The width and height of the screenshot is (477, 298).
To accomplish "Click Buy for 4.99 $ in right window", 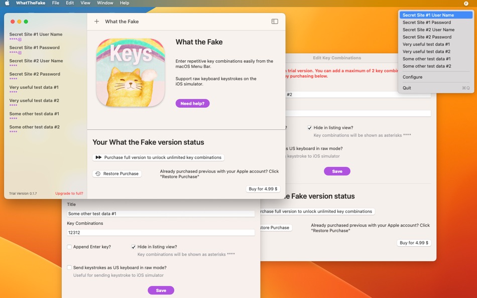I will pos(414,243).
